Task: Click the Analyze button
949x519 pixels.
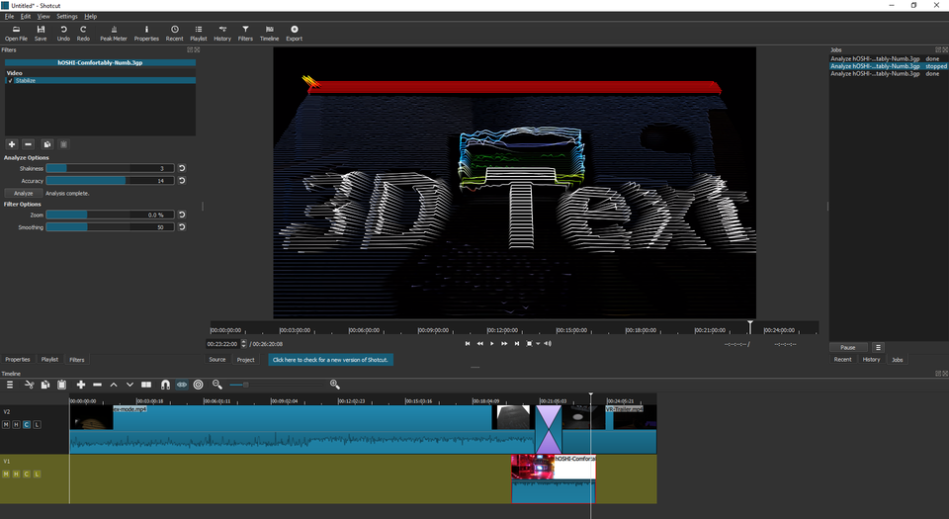Action: (x=23, y=194)
